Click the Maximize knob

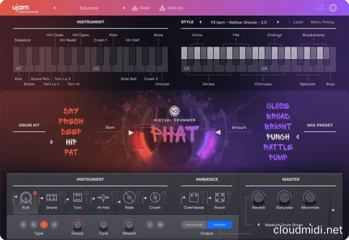click(x=310, y=198)
